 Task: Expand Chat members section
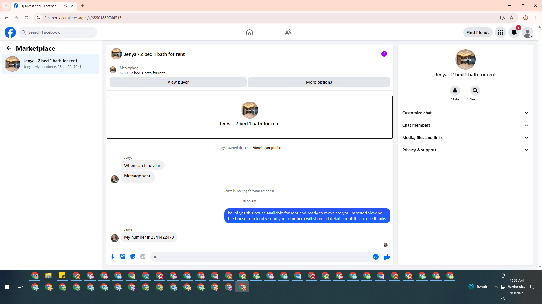[465, 125]
